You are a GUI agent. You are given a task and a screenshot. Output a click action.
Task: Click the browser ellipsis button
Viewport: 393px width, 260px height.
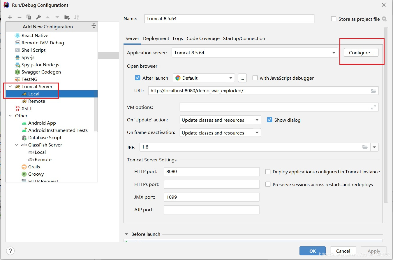(x=242, y=78)
